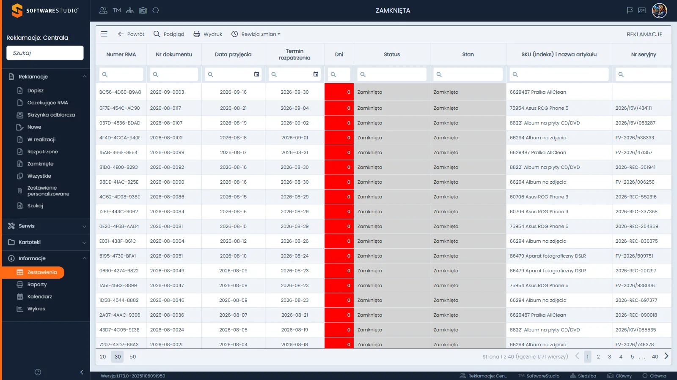
Task: Sort by the Dni column header
Action: point(339,54)
